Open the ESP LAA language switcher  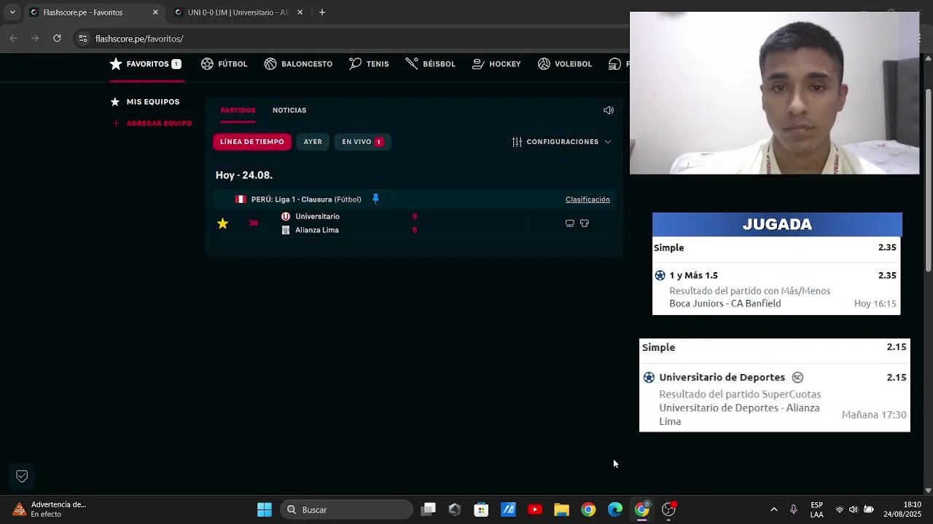817,509
